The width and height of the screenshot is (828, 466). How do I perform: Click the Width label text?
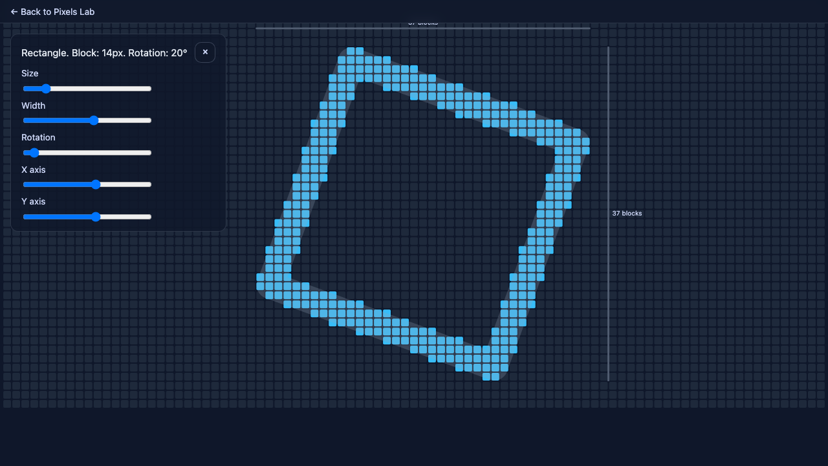tap(33, 105)
